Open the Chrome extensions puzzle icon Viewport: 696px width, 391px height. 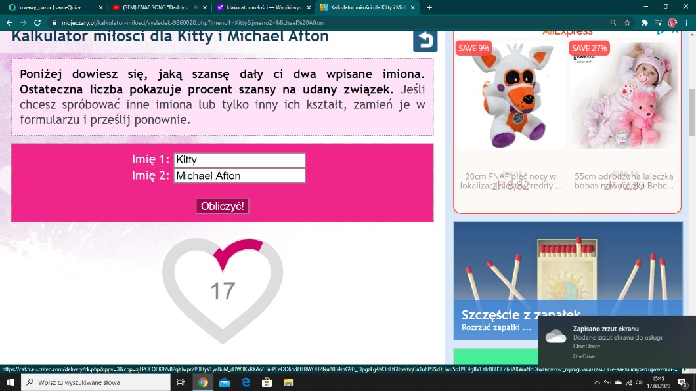pos(644,22)
